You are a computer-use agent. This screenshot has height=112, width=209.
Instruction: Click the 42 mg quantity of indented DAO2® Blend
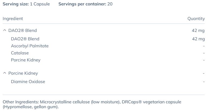pyautogui.click(x=198, y=39)
